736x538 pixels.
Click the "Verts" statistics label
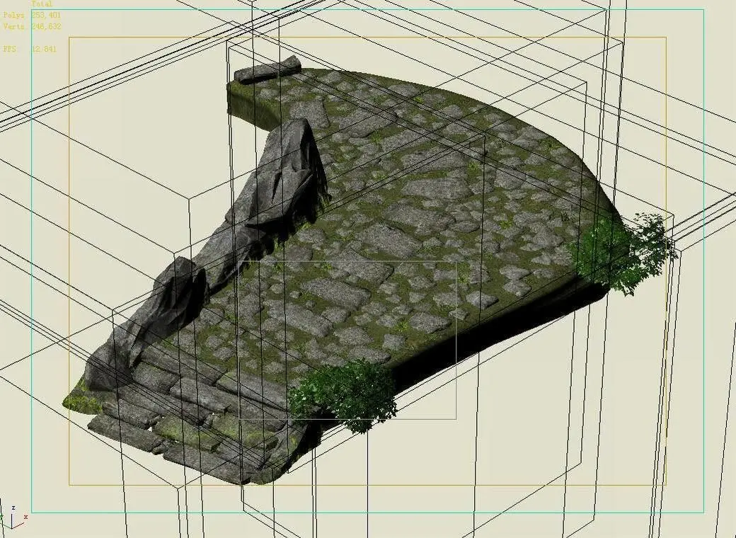point(13,26)
